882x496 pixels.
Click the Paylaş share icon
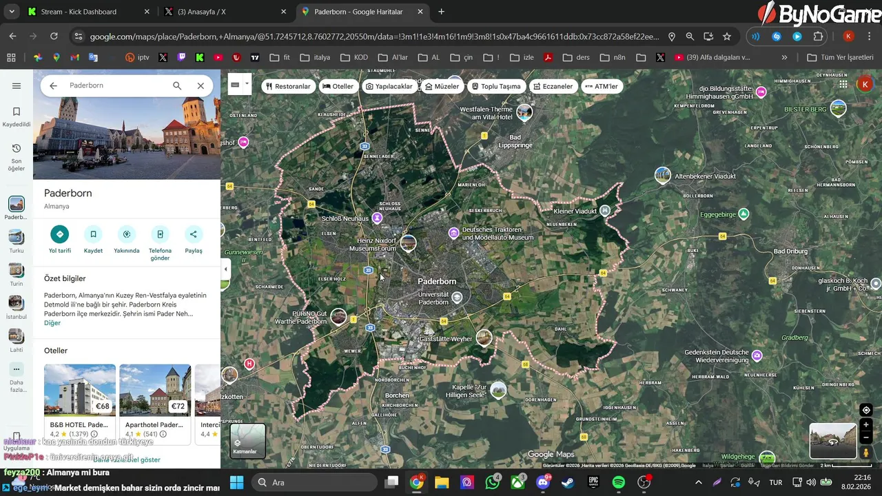[x=194, y=234]
